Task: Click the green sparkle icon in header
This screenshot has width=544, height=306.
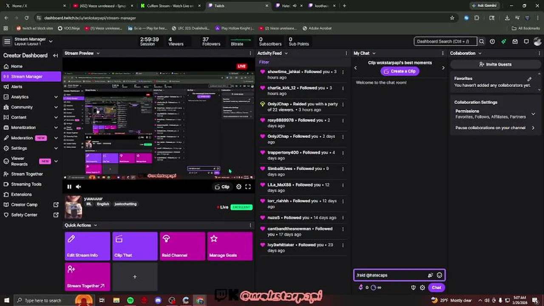Action: click(504, 41)
